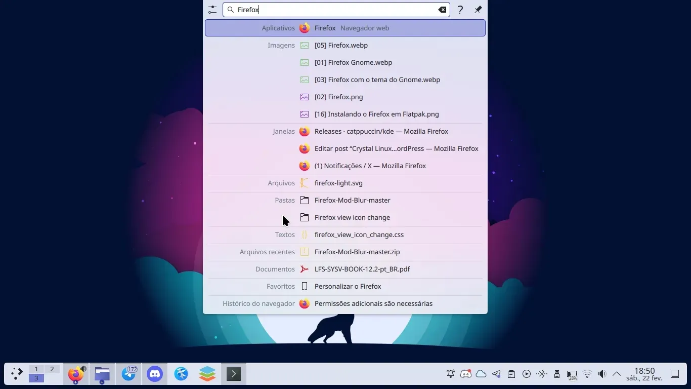
Task: Open the firefox-light.svg file
Action: [338, 183]
